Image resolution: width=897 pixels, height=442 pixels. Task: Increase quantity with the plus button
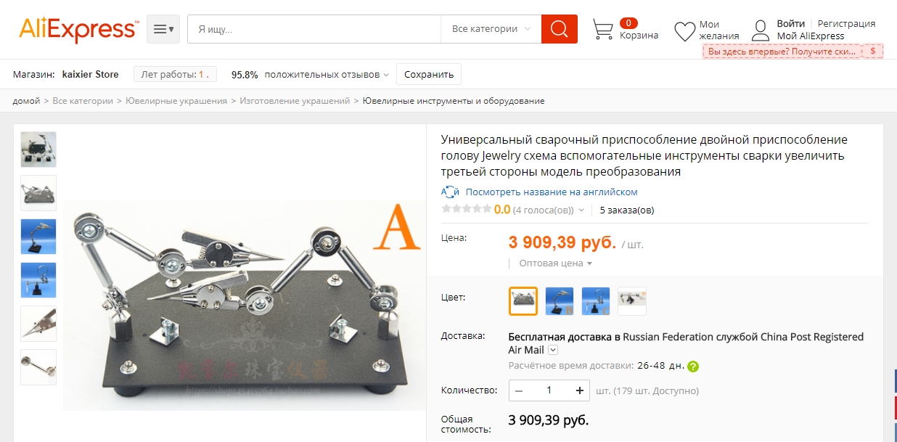(x=579, y=390)
